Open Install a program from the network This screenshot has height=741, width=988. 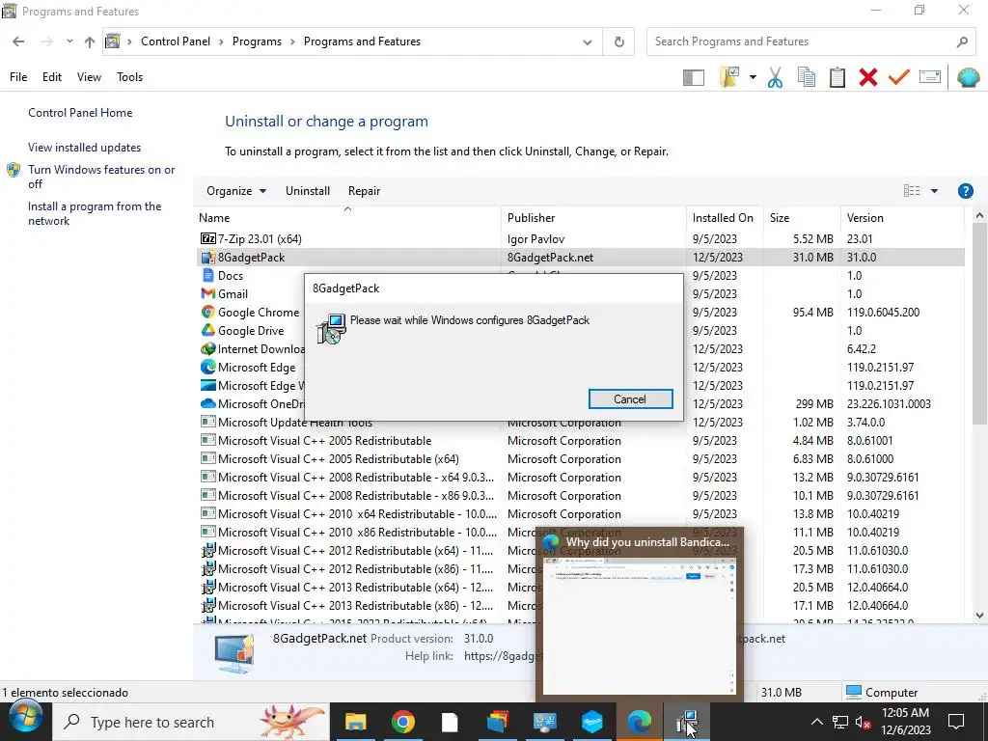(95, 213)
